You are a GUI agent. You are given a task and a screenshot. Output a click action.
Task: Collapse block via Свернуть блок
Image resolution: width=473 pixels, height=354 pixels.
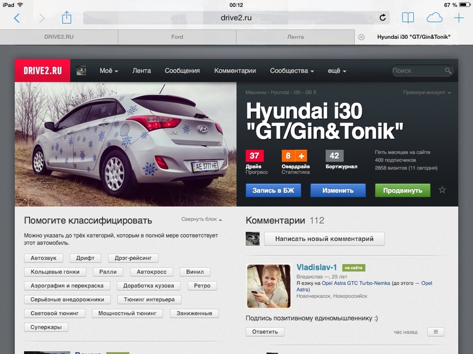pos(202,219)
